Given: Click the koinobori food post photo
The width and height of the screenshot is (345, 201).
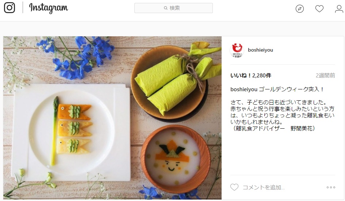Looking at the screenshot, I should (x=112, y=118).
